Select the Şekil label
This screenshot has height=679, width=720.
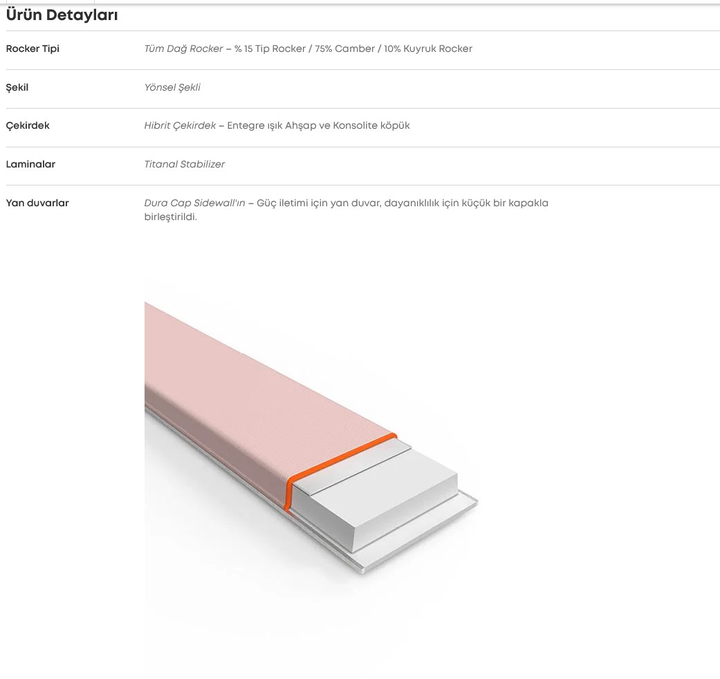[x=17, y=87]
